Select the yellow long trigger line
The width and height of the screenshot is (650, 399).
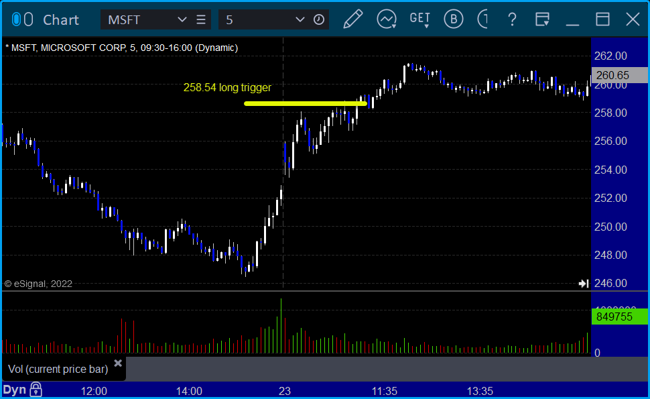tap(306, 104)
